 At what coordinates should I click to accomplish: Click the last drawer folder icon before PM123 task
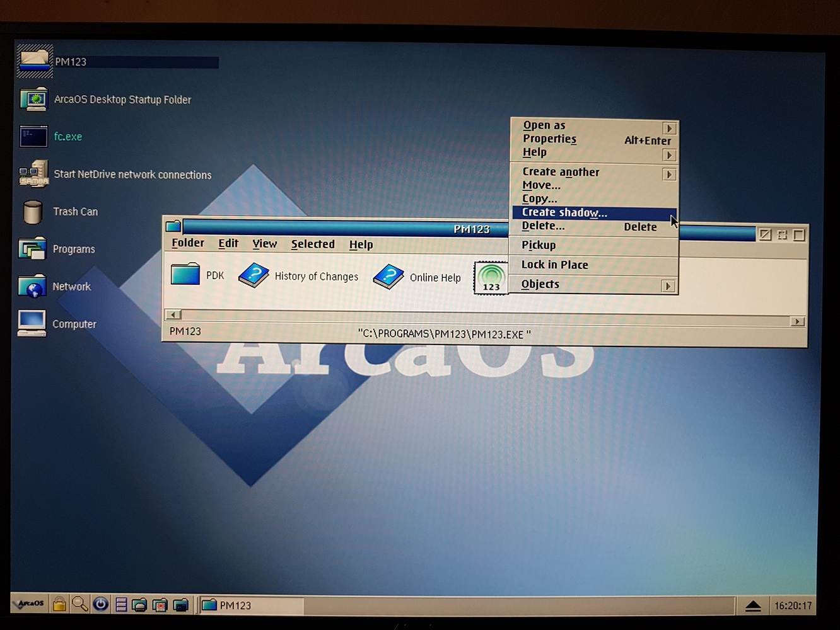pos(180,605)
